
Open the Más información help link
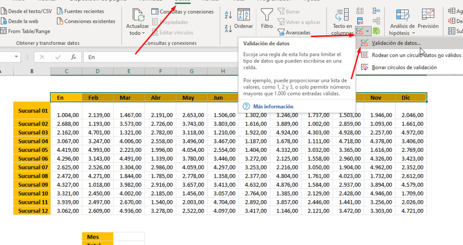coord(273,107)
